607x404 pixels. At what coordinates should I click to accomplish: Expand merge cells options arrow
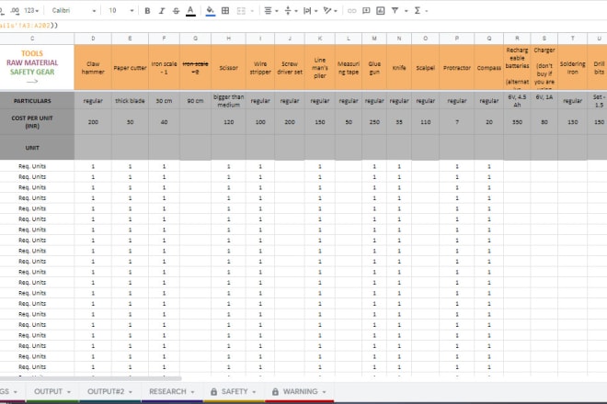click(x=252, y=11)
